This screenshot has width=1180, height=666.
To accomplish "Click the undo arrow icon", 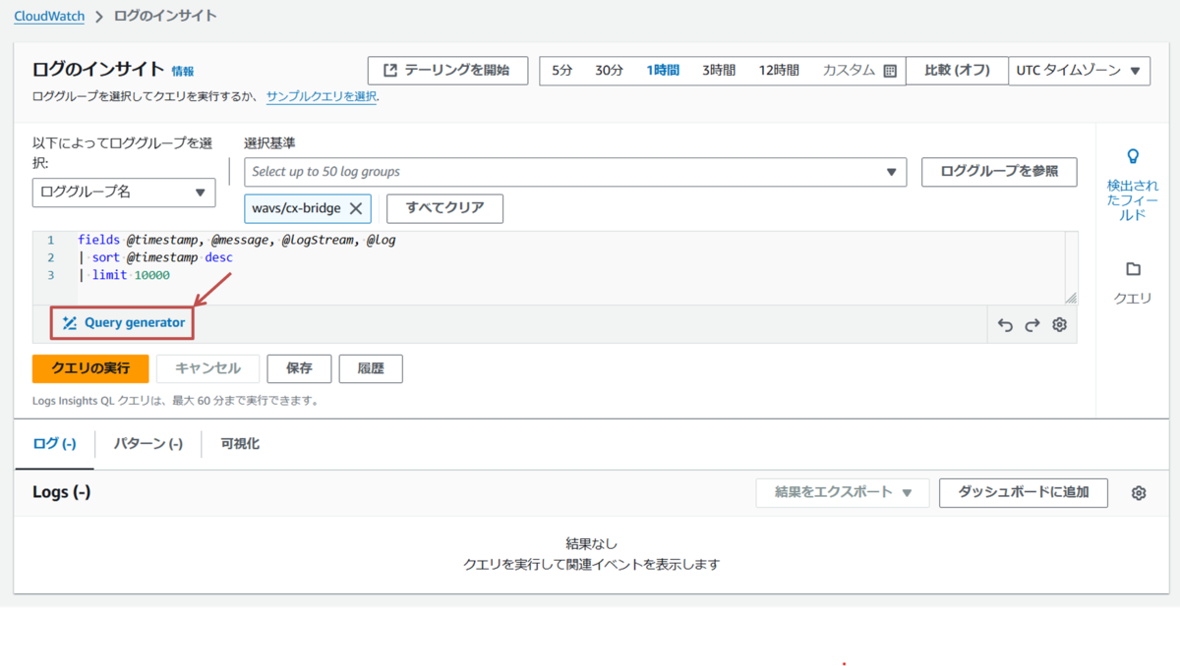I will pyautogui.click(x=1005, y=325).
